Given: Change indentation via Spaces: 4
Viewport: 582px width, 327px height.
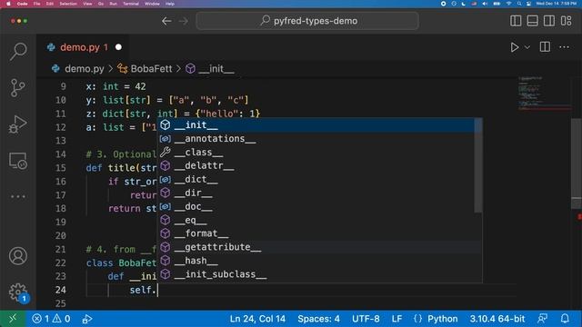Looking at the screenshot, I should [318, 319].
